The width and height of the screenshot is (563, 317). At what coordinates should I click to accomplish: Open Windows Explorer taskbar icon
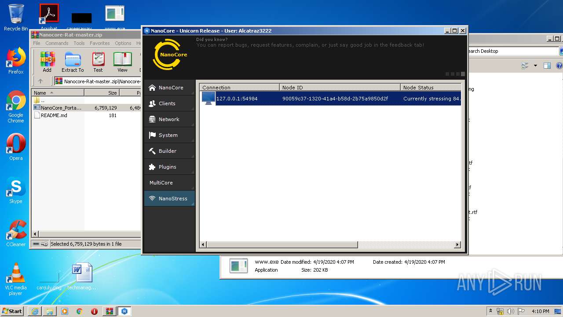pyautogui.click(x=50, y=311)
